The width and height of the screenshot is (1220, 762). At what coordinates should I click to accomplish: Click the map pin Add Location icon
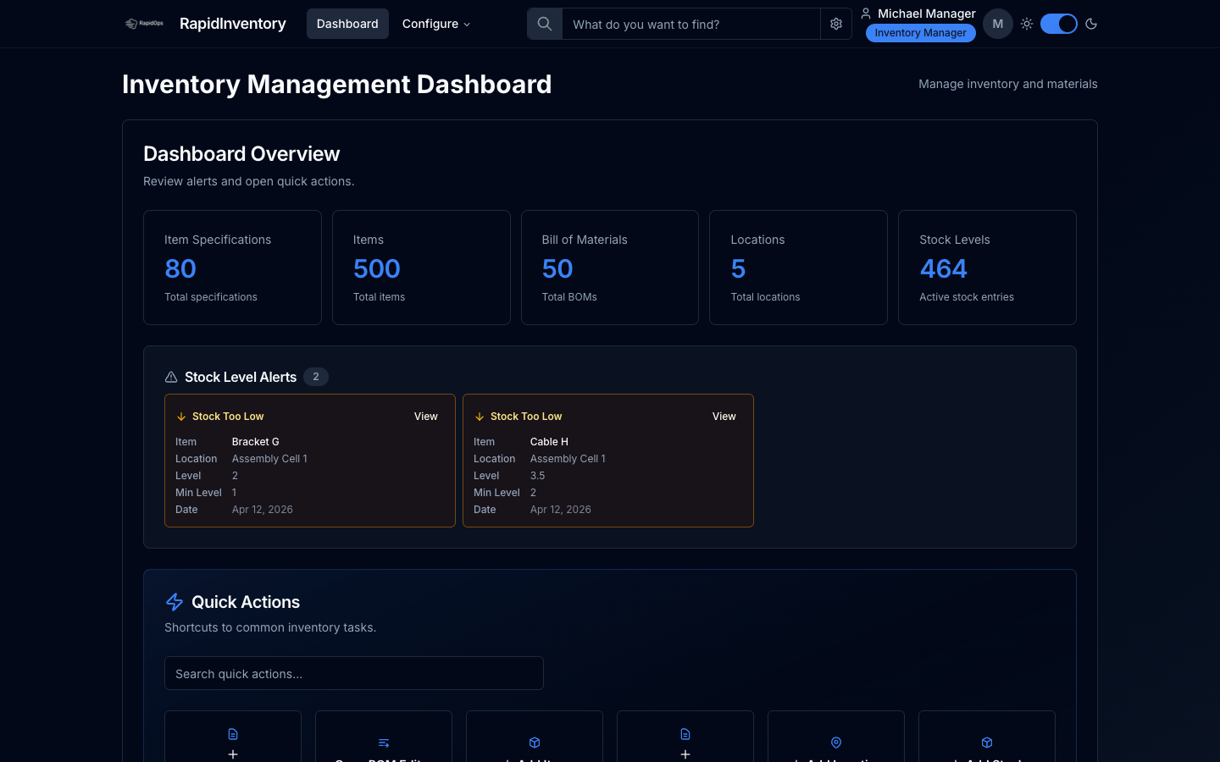[836, 743]
